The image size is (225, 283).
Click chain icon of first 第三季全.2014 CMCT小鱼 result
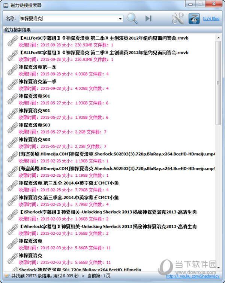click(13, 186)
